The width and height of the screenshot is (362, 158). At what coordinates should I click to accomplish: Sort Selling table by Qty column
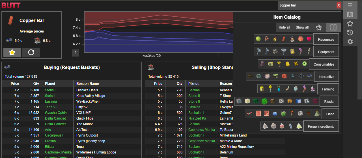tap(175, 84)
